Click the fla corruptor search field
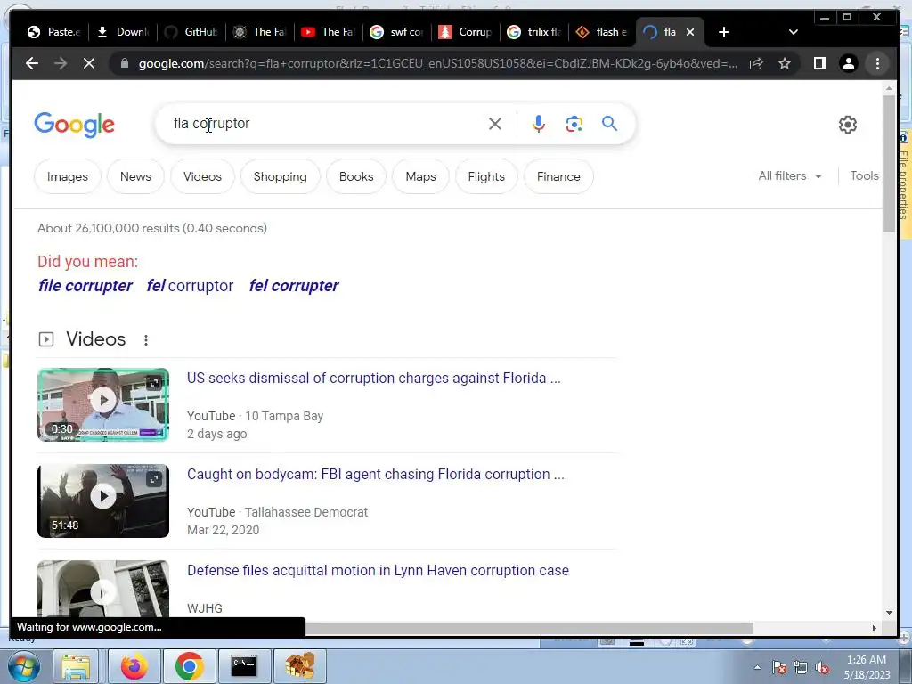 [326, 124]
